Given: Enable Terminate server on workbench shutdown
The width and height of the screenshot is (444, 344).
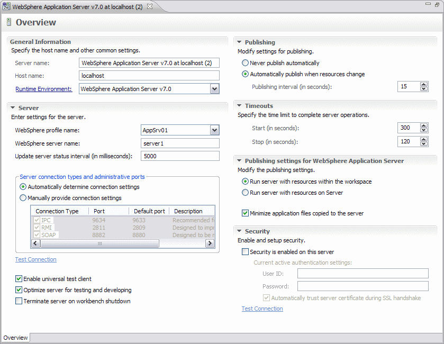Looking at the screenshot, I should [19, 301].
